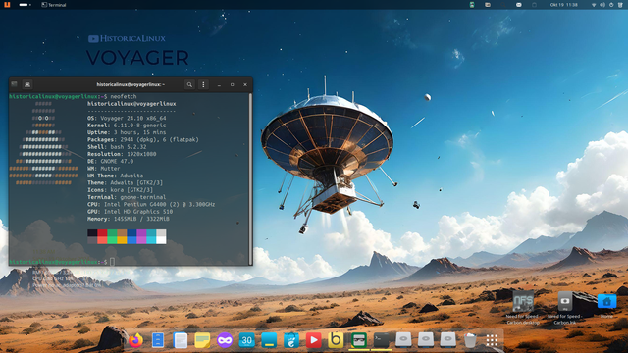Open the calendar app showing 30
628x353 pixels.
pyautogui.click(x=247, y=340)
